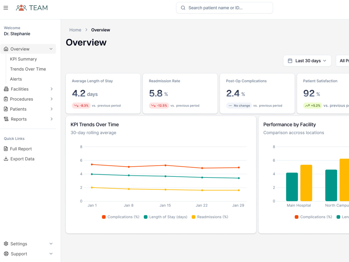Click the upward trend icon on +5.2% badge
349x262 pixels.
coord(307,105)
